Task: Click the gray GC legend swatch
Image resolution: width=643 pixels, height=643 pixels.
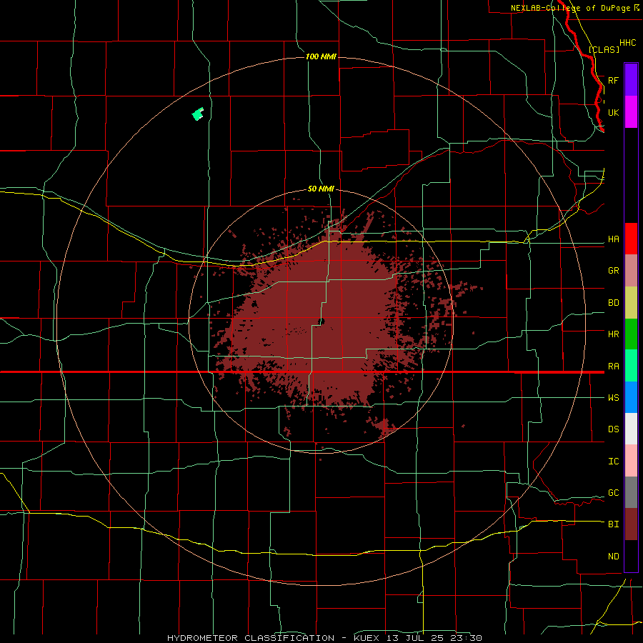Action: coord(631,492)
